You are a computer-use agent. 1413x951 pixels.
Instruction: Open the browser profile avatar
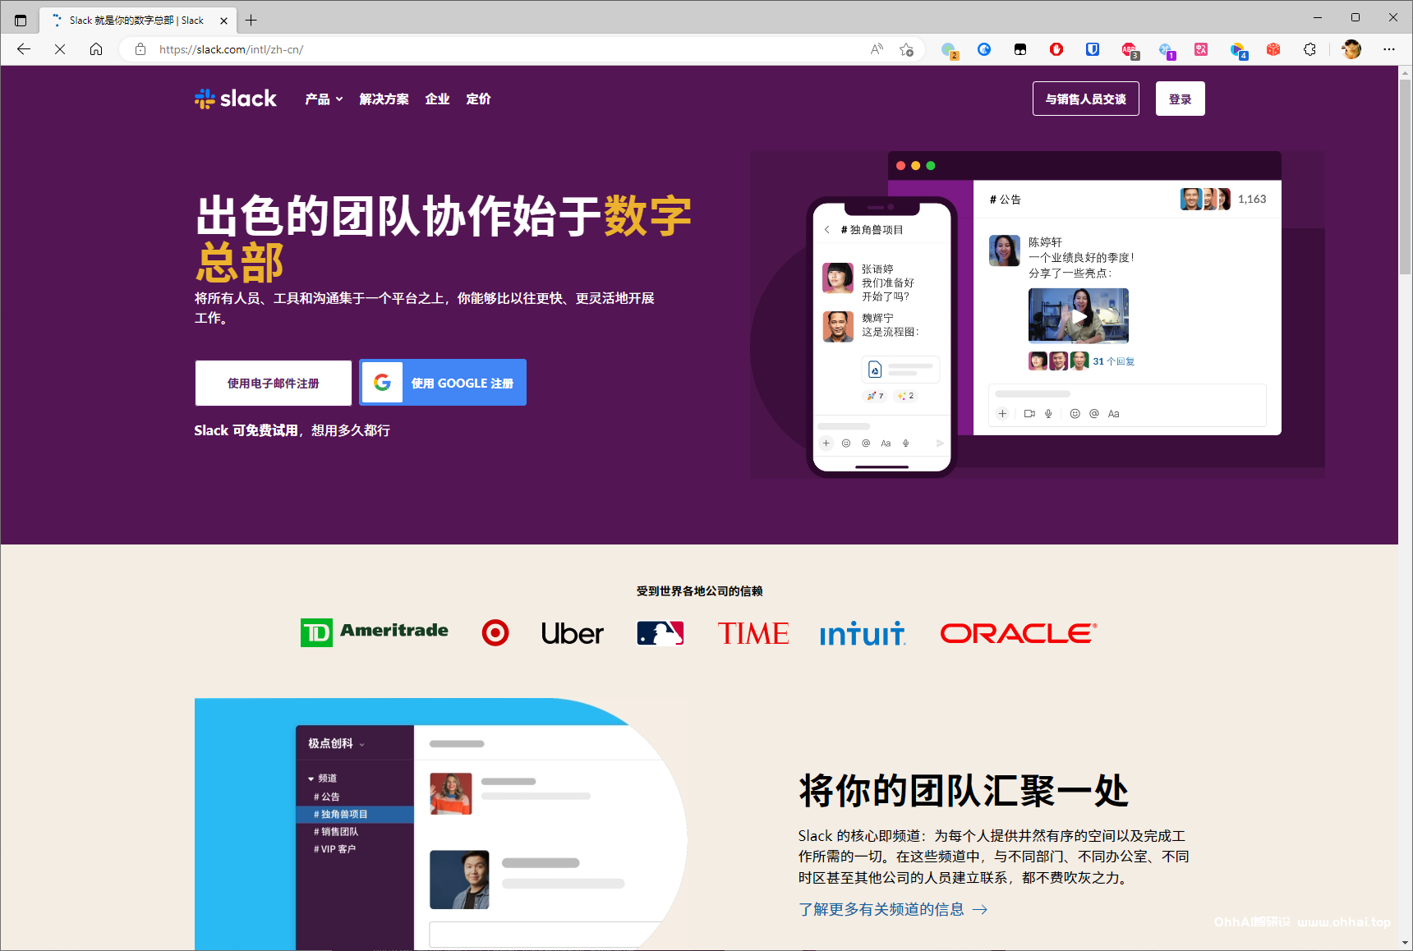tap(1351, 49)
